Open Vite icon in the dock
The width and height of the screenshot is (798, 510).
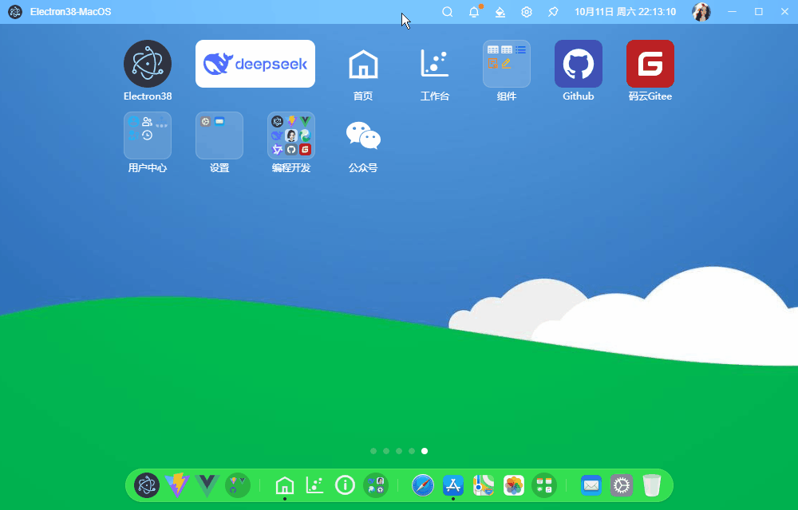(177, 485)
